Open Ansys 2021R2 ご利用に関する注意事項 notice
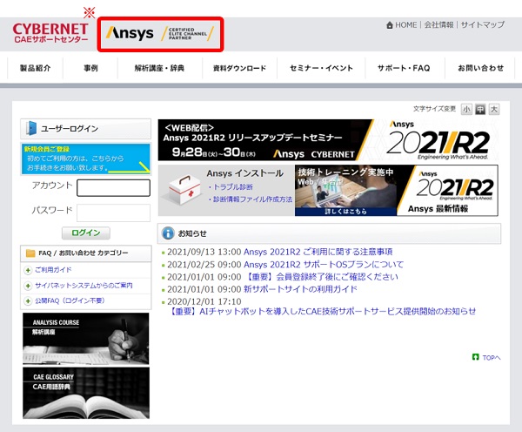The image size is (522, 432). [318, 252]
